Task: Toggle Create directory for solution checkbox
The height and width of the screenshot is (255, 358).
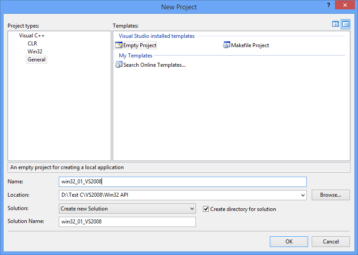Action: pos(206,209)
